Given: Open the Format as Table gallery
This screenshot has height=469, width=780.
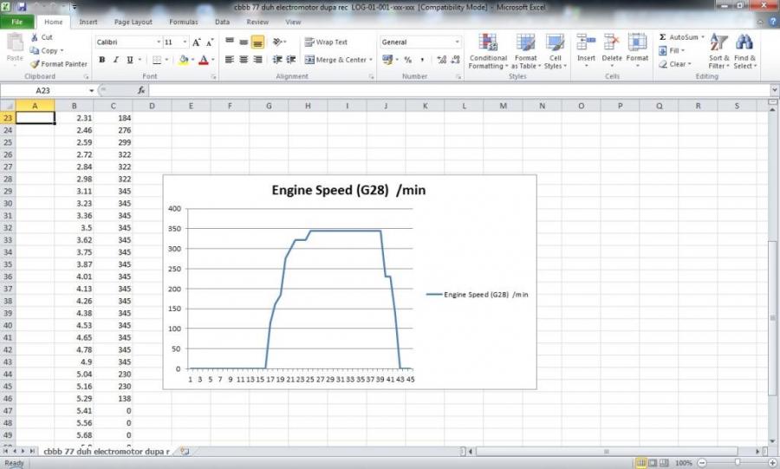Looking at the screenshot, I should [526, 43].
